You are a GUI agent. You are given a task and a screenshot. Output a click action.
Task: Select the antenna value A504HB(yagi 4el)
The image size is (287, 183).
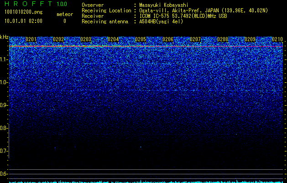point(161,22)
